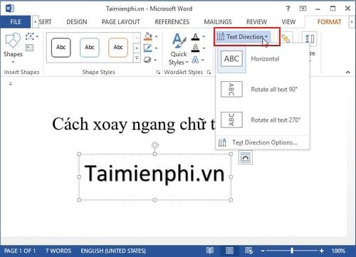Select the blue-outlined Abc shape style
This screenshot has height=257, width=356.
[90, 48]
